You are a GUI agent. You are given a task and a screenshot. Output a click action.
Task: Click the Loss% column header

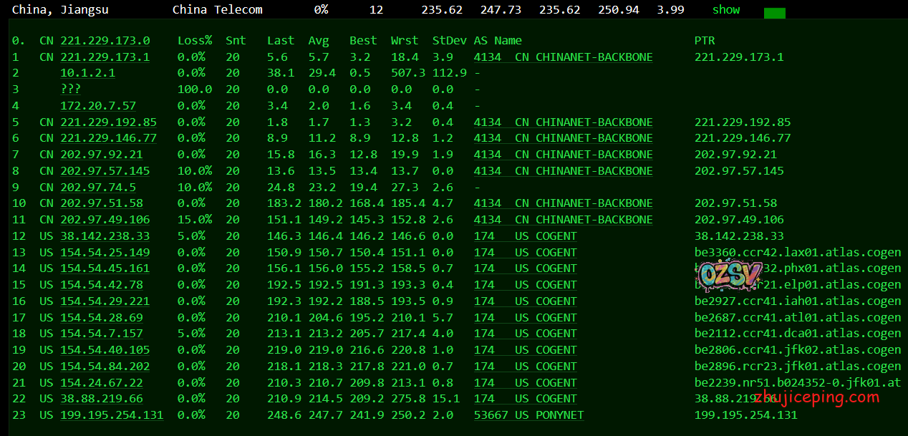195,41
